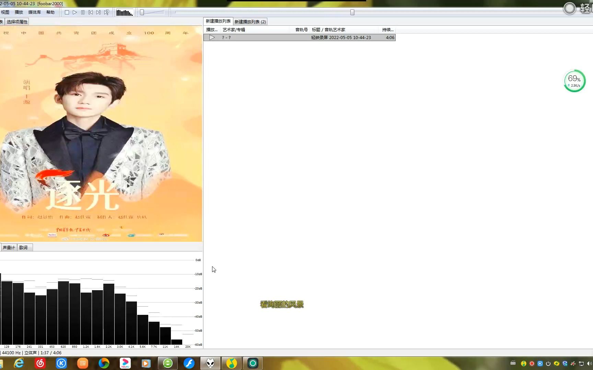Click the blue Kugou tray icon

pos(540,364)
